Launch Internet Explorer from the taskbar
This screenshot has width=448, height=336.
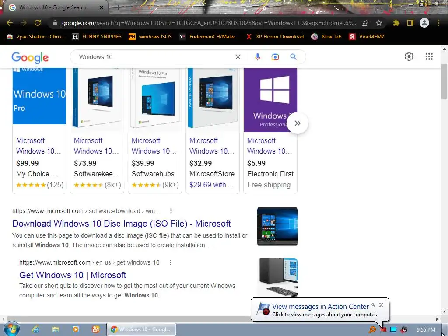click(35, 330)
